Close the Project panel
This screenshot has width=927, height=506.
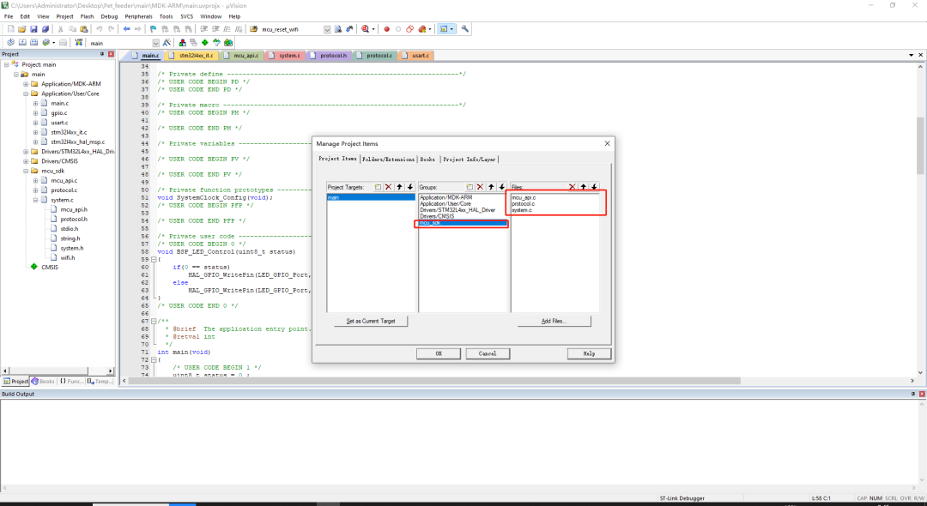(x=111, y=54)
